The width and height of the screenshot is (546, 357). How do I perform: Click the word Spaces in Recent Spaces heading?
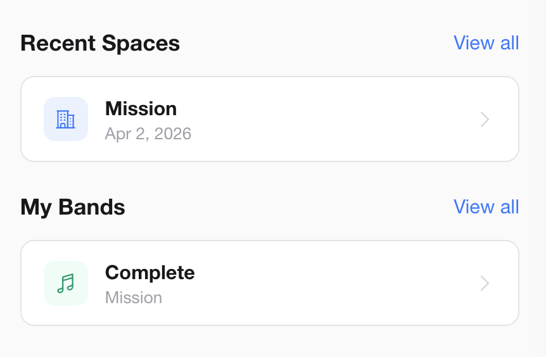click(x=142, y=44)
